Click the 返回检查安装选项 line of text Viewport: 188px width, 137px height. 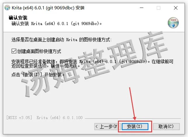(46, 66)
